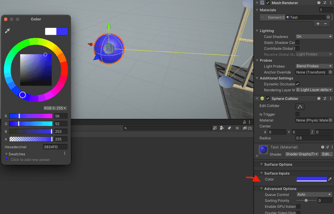
Task: Click the Hexadecimal input field 3834FD
Action: [x=55, y=147]
